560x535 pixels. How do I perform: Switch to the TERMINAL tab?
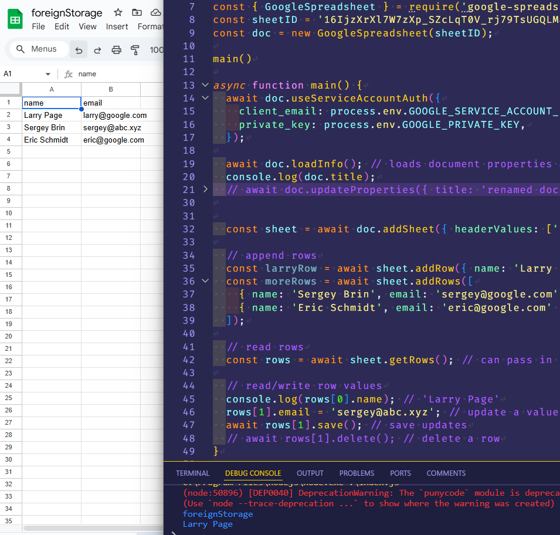pyautogui.click(x=192, y=473)
